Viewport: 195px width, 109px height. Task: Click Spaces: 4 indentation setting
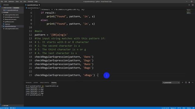click(x=173, y=108)
